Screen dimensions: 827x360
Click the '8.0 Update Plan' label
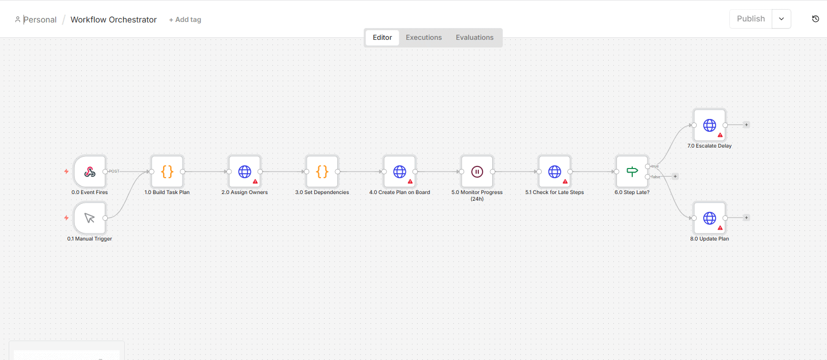(x=709, y=239)
